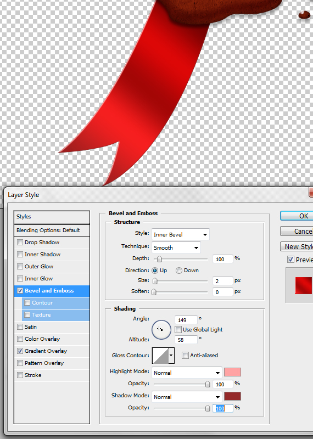Click the Soften slider handle

[x=154, y=292]
